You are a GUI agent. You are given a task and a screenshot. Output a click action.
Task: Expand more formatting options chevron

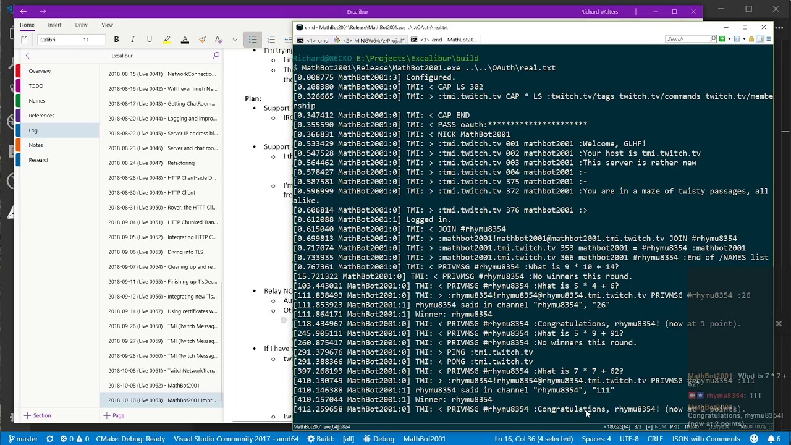pyautogui.click(x=235, y=40)
